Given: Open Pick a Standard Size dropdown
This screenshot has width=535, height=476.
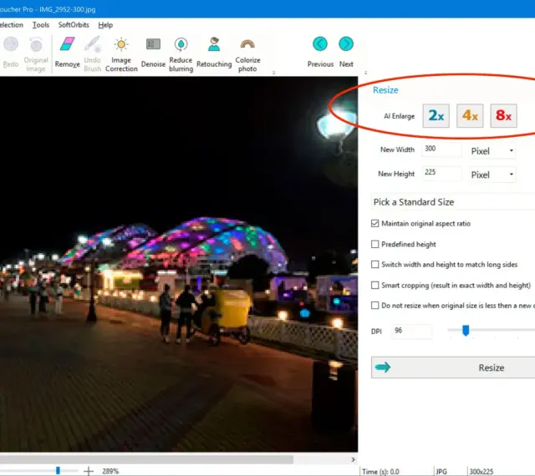Looking at the screenshot, I should coord(453,202).
